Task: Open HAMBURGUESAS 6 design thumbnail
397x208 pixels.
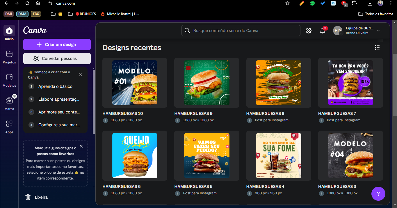Action: (135, 156)
